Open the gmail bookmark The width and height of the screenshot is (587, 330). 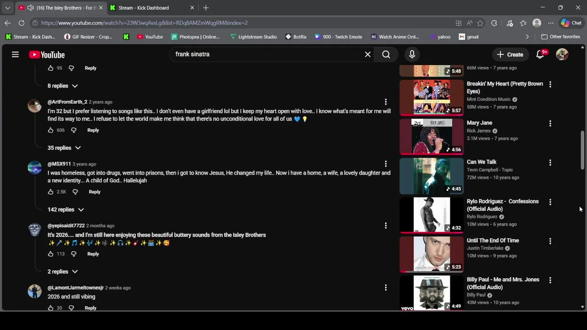(x=469, y=37)
